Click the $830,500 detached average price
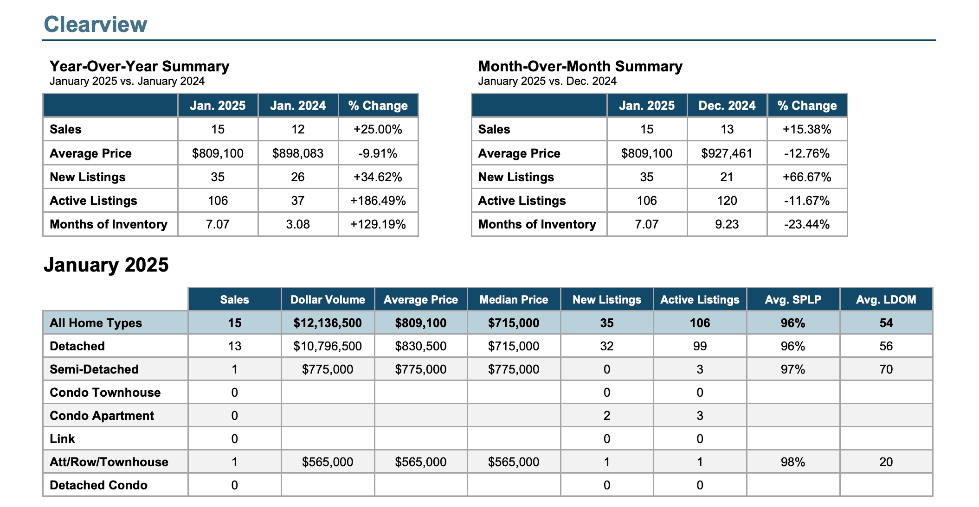979x507 pixels. (x=420, y=346)
